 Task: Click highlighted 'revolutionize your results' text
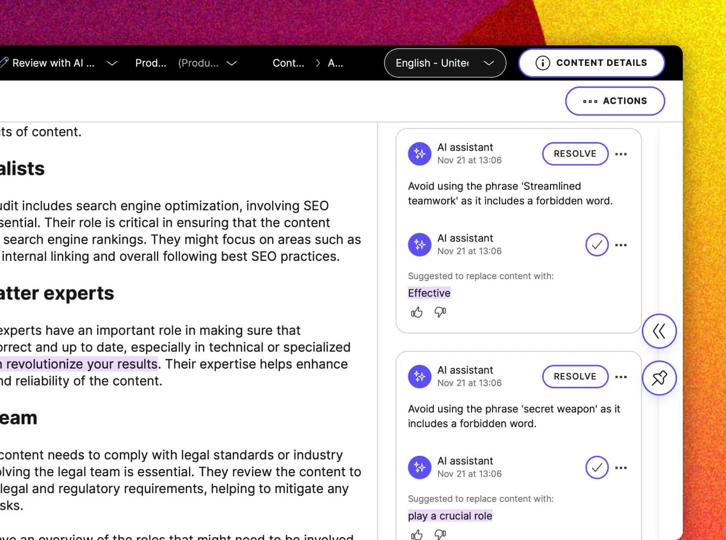81,364
